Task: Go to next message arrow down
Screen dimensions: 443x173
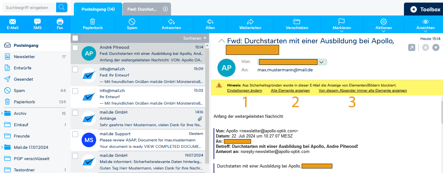Action: click(436, 47)
